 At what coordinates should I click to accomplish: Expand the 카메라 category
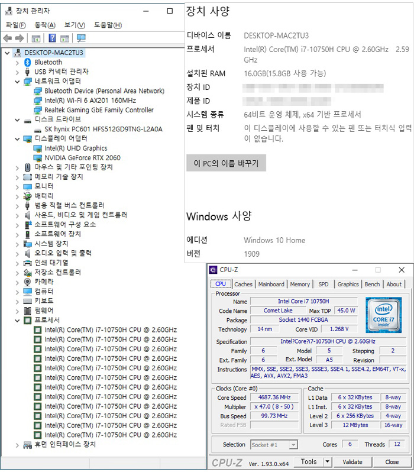[x=17, y=282]
